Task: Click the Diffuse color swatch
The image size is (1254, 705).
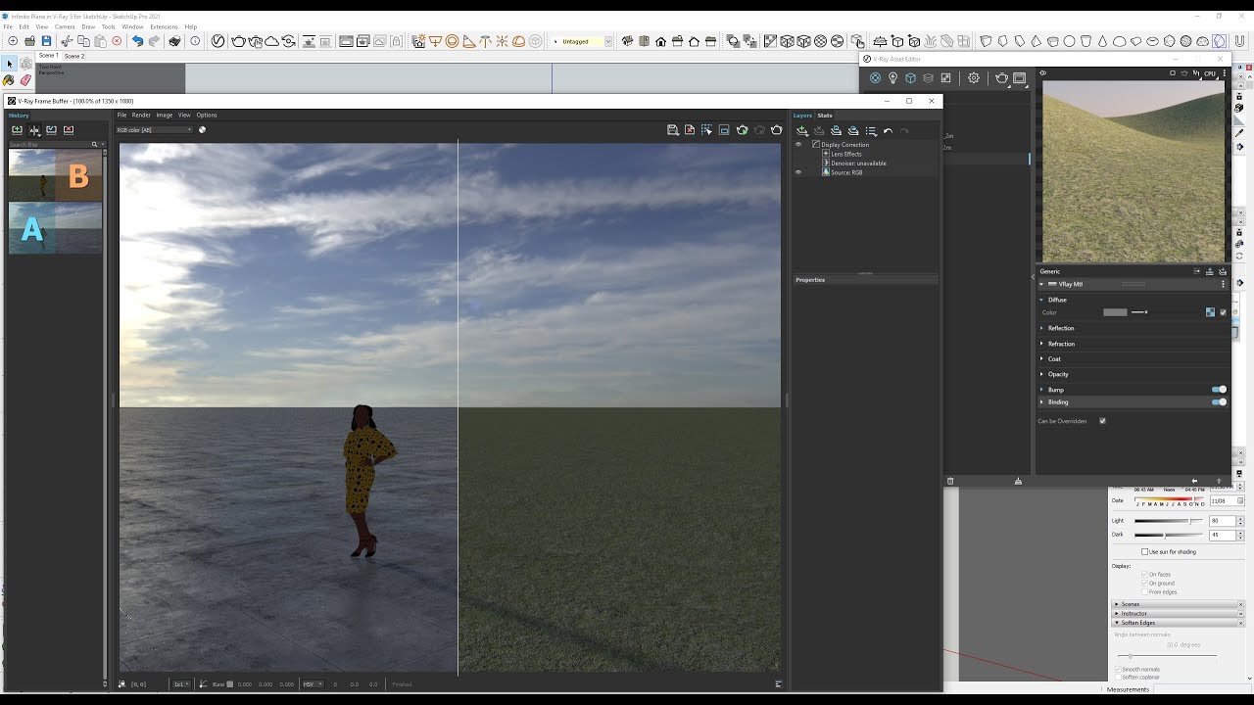Action: (x=1115, y=312)
